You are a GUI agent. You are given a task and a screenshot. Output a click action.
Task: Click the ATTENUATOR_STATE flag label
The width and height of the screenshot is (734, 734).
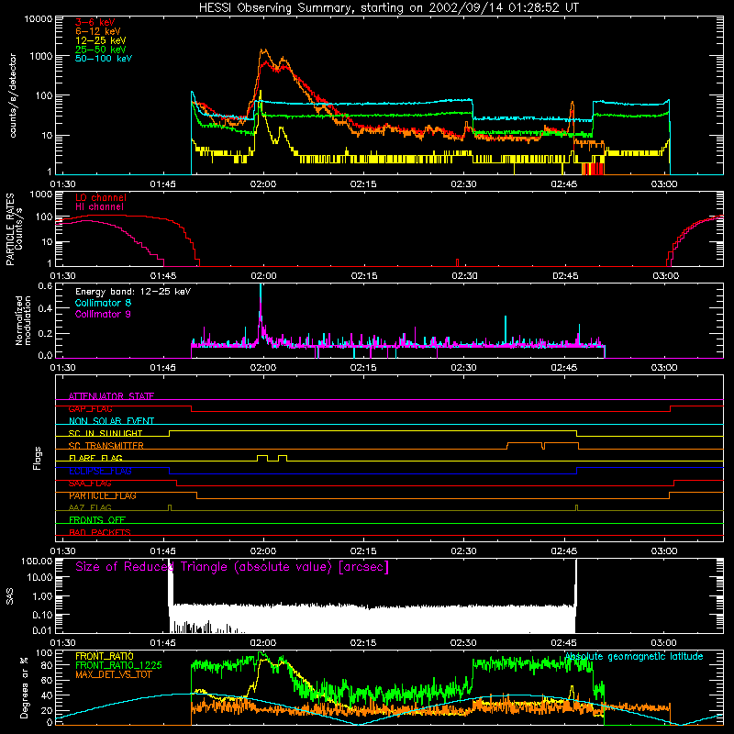111,396
